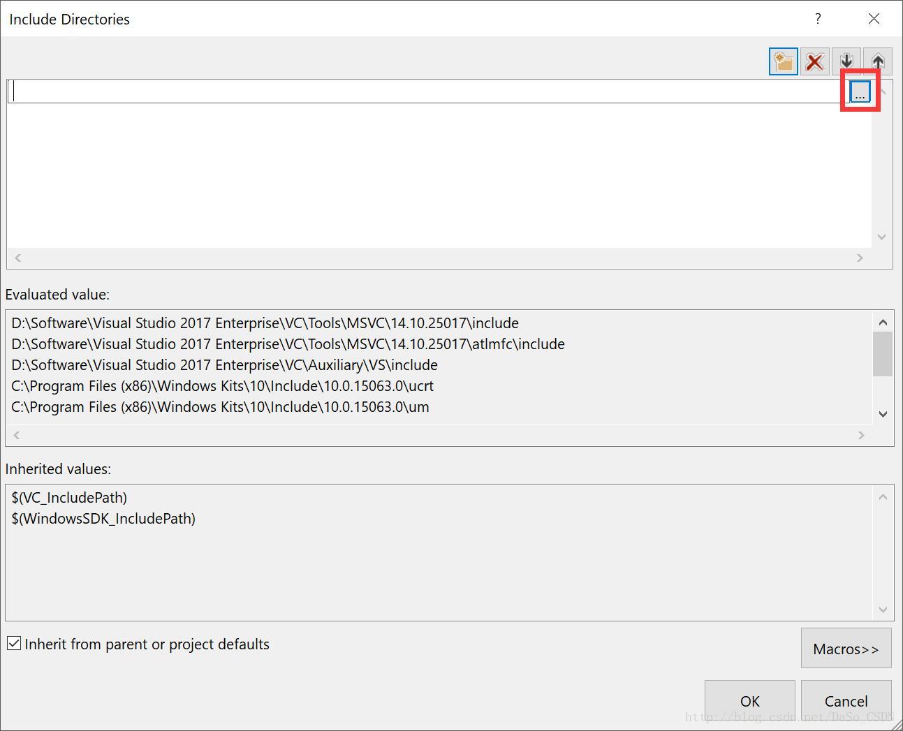Click Evaluated value scrollbar down arrow
903x731 pixels.
tap(883, 414)
